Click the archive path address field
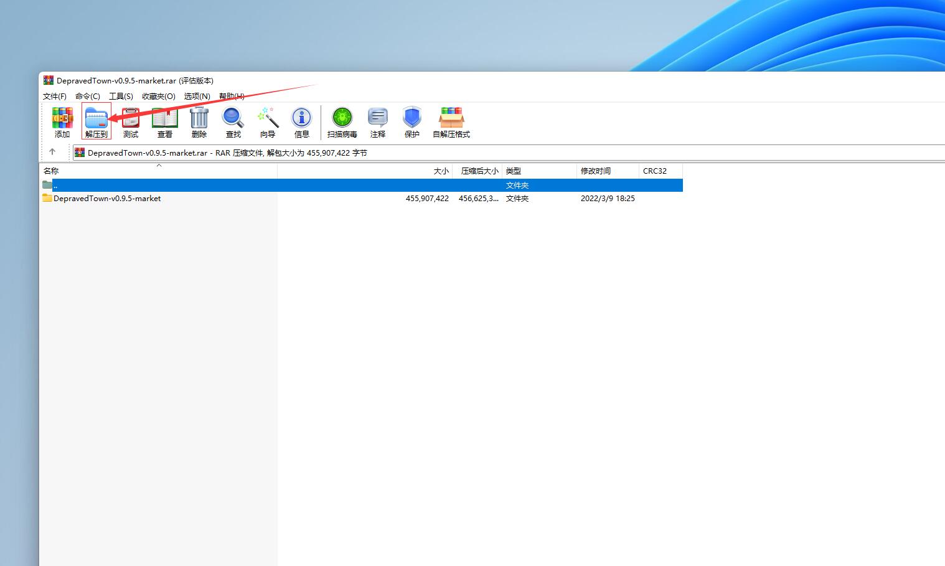 (509, 153)
